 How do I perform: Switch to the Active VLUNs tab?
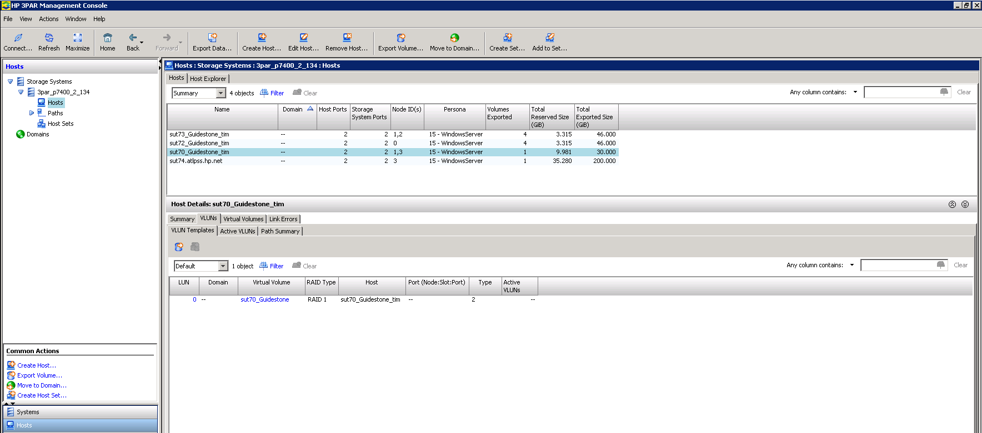(x=238, y=231)
